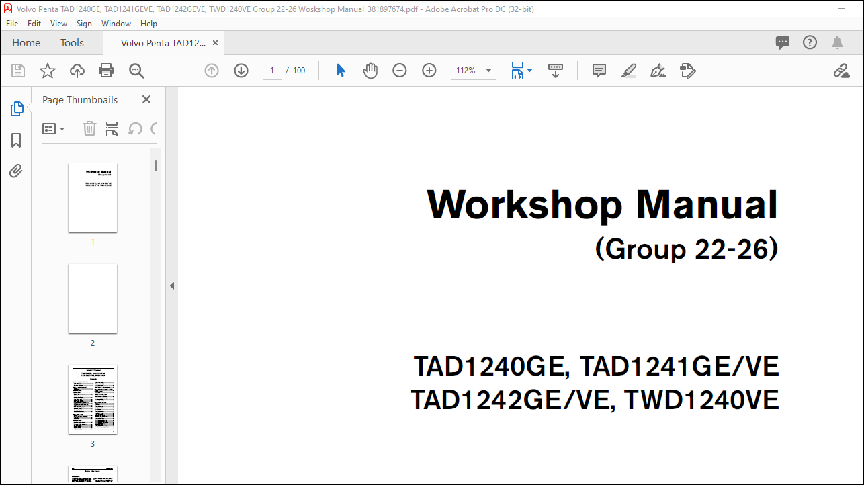Click the (Group 22-26) text
The height and width of the screenshot is (485, 864).
[687, 249]
